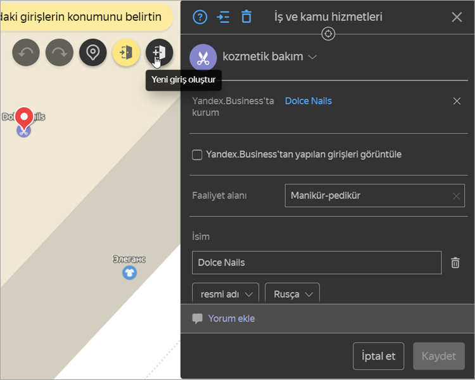The height and width of the screenshot is (380, 475).
Task: Clear the Manikür-pedikür activity field
Action: pos(456,196)
